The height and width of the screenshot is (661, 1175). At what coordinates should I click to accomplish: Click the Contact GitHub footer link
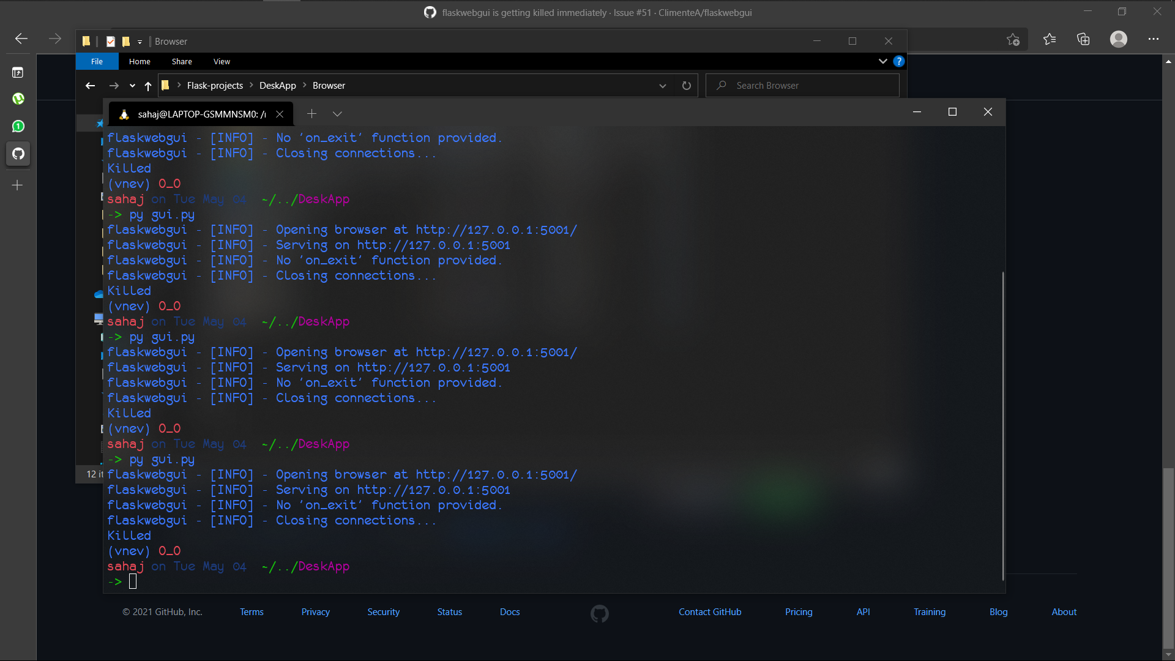click(x=709, y=611)
